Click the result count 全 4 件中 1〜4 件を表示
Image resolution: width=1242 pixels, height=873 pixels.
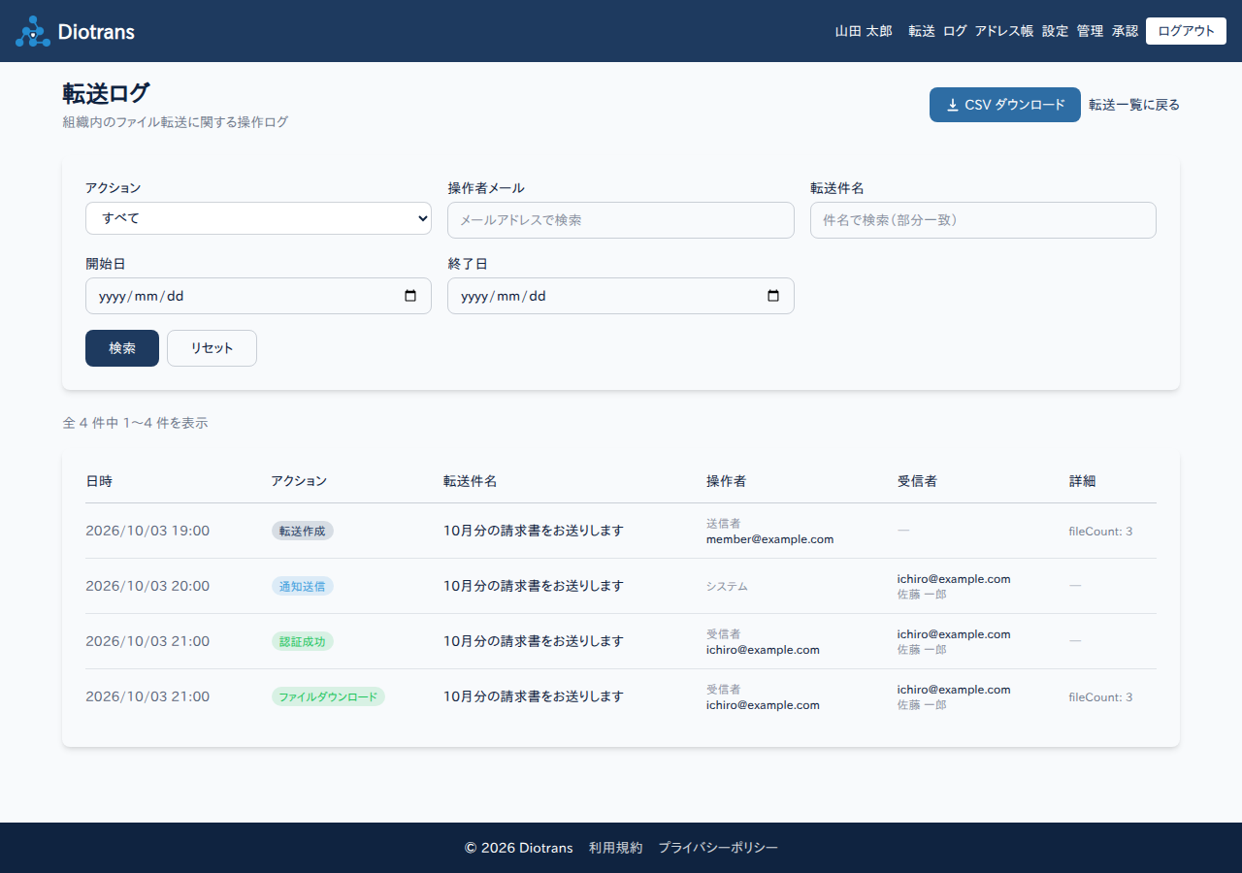coord(135,423)
